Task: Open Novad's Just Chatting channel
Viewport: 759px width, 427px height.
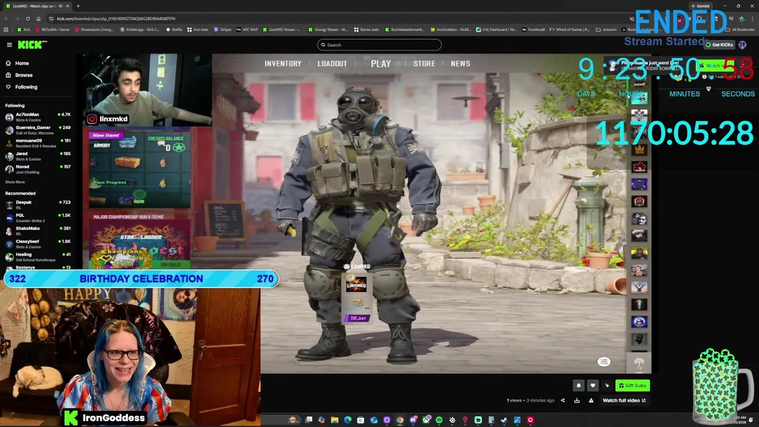Action: pos(38,169)
